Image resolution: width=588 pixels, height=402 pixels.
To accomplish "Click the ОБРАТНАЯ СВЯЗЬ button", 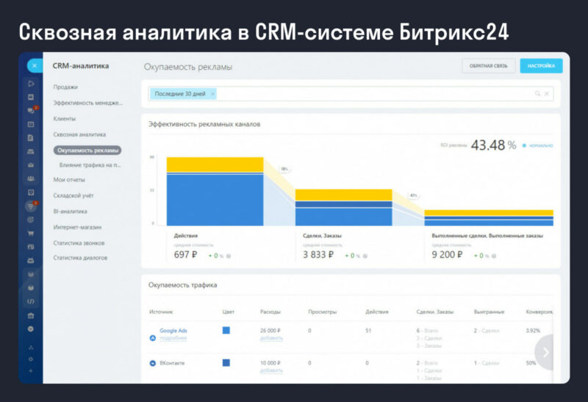I will (488, 66).
